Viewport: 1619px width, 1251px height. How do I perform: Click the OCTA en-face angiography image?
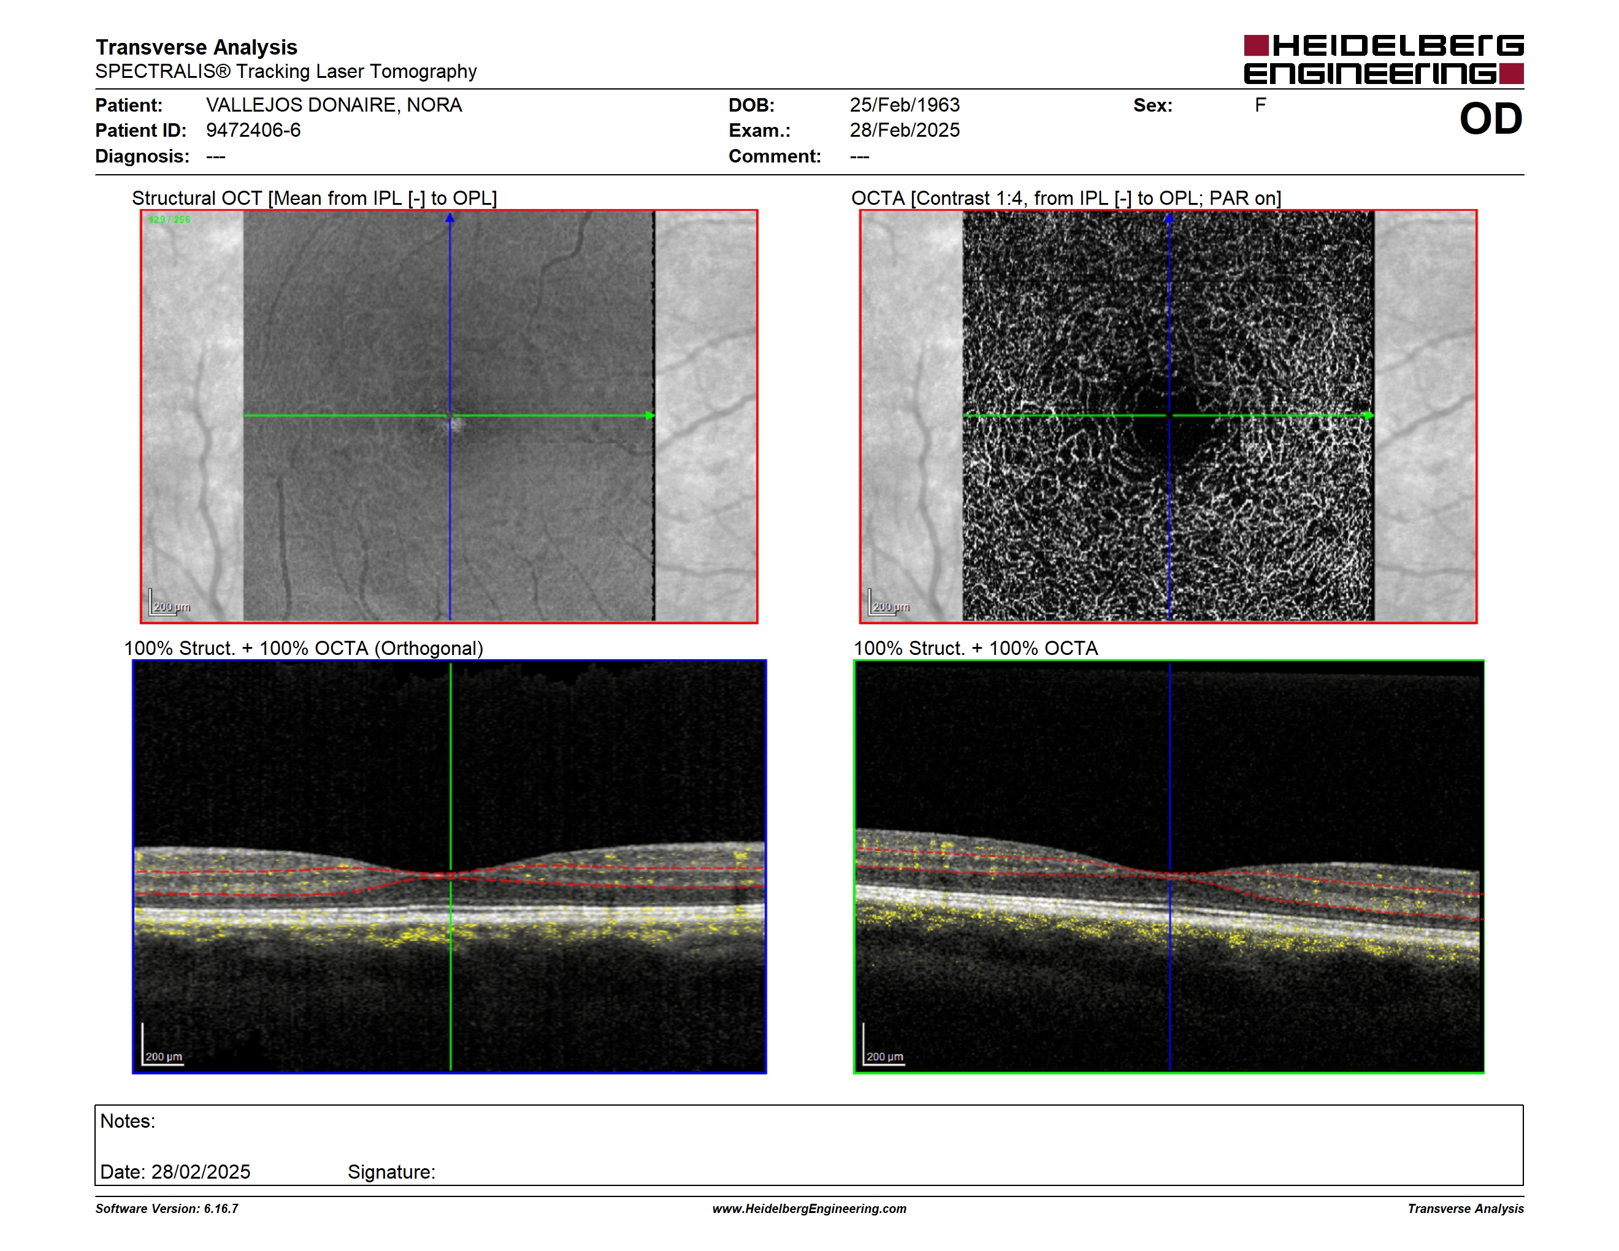tap(1168, 416)
